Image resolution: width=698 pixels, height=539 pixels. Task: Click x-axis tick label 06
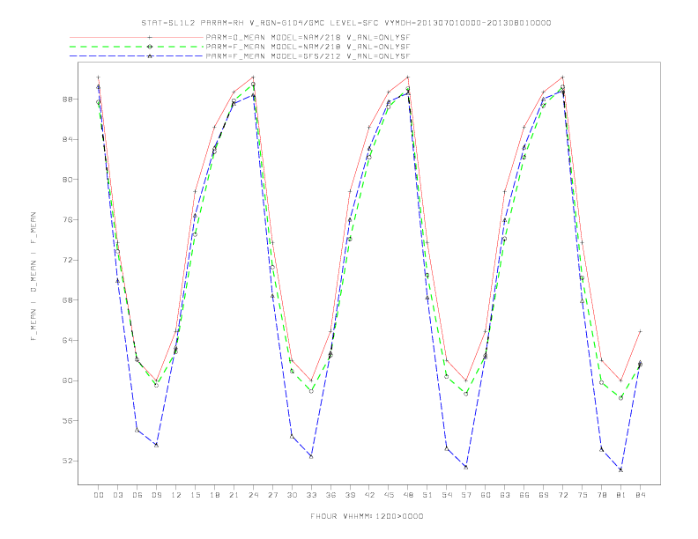[x=137, y=495]
